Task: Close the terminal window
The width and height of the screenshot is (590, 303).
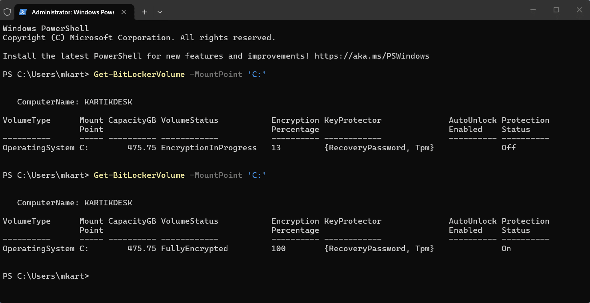Action: 579,10
